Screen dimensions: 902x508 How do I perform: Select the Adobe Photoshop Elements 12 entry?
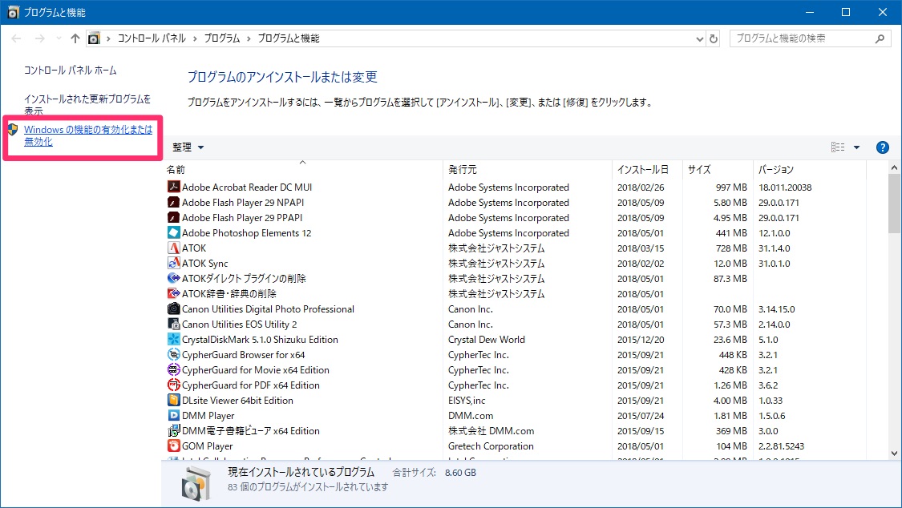pyautogui.click(x=246, y=232)
